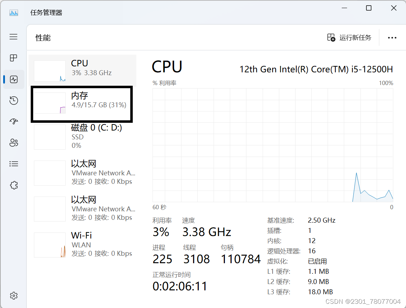Click the L1 缓存 1.1 MB value
This screenshot has height=308, width=406.
point(318,272)
